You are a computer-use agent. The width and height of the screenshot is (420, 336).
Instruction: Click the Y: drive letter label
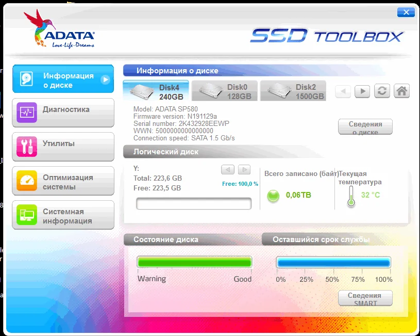pyautogui.click(x=137, y=169)
